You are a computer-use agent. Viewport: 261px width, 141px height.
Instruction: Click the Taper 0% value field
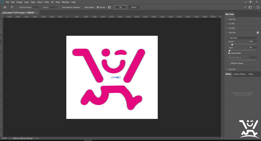click(253, 47)
